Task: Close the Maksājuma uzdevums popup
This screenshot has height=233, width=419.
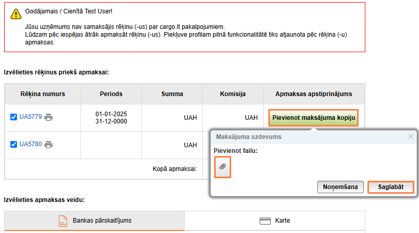Action: 411,137
